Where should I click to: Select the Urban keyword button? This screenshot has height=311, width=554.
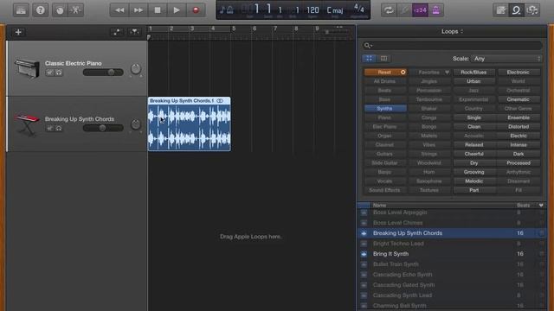[473, 81]
